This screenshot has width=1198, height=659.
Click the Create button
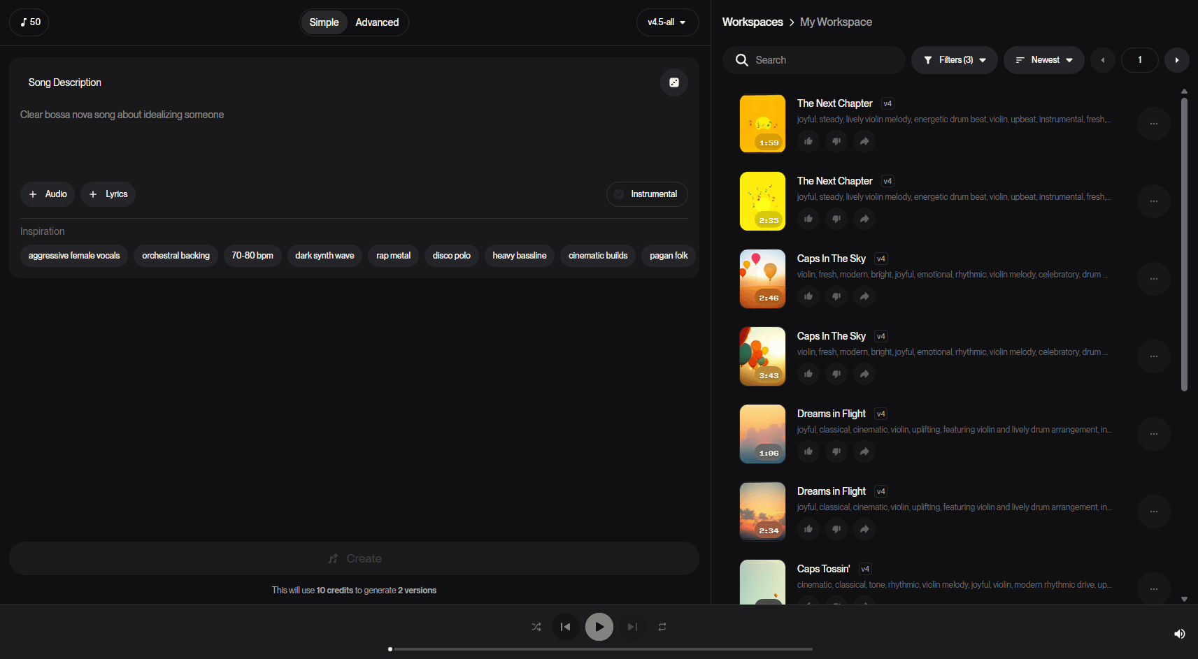pyautogui.click(x=354, y=558)
